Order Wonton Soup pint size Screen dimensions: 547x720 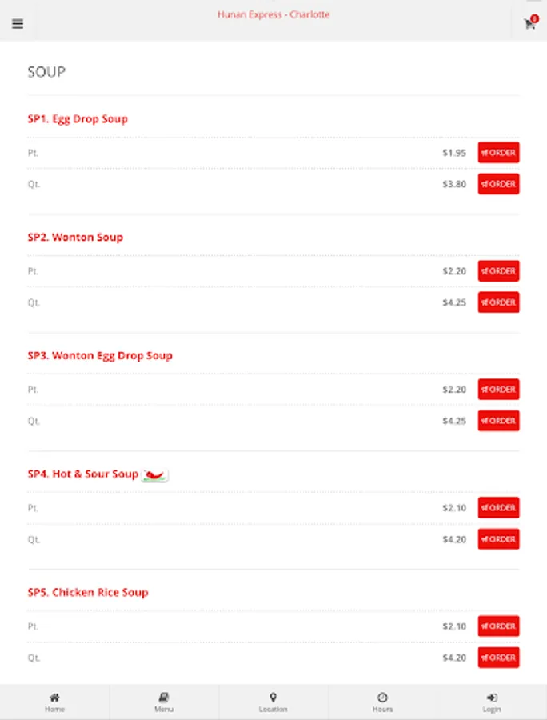(x=498, y=271)
